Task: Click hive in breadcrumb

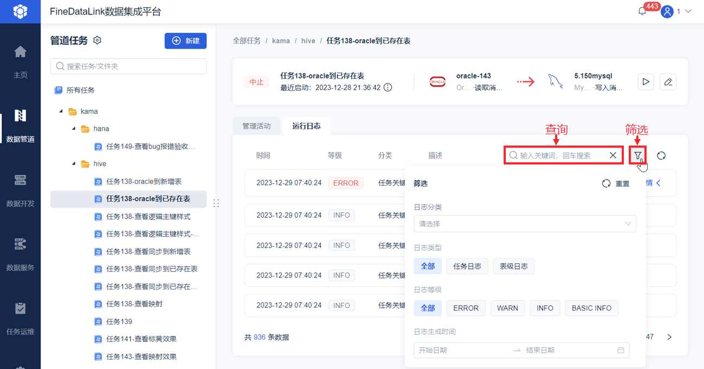Action: click(x=308, y=41)
